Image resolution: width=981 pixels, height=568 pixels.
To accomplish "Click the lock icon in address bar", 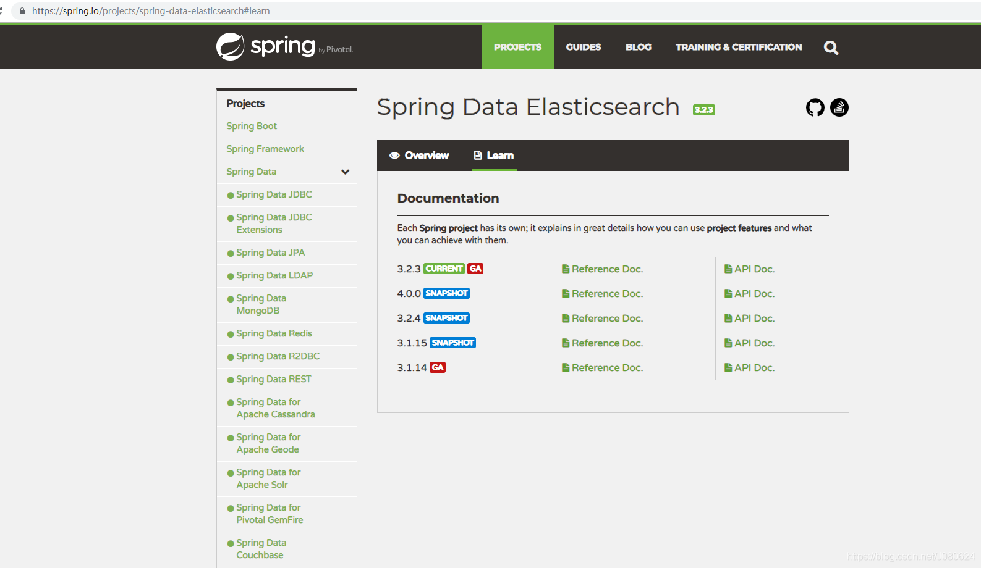I will coord(22,11).
